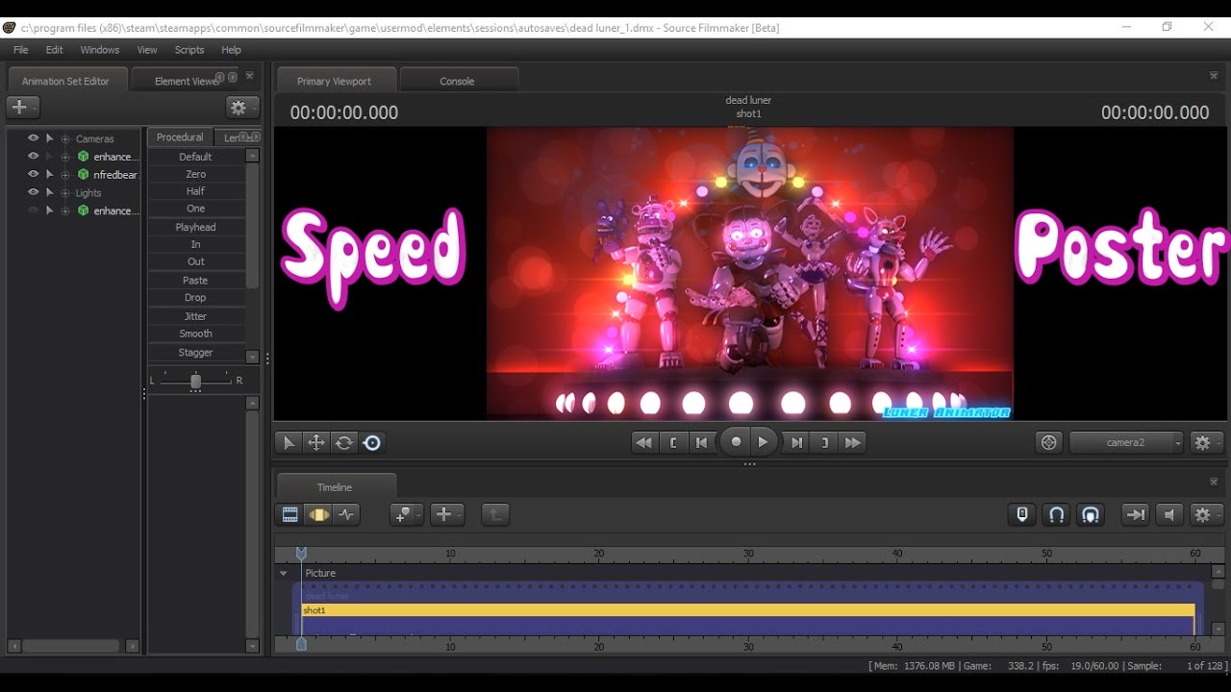Apply the Zero preset

pos(196,174)
